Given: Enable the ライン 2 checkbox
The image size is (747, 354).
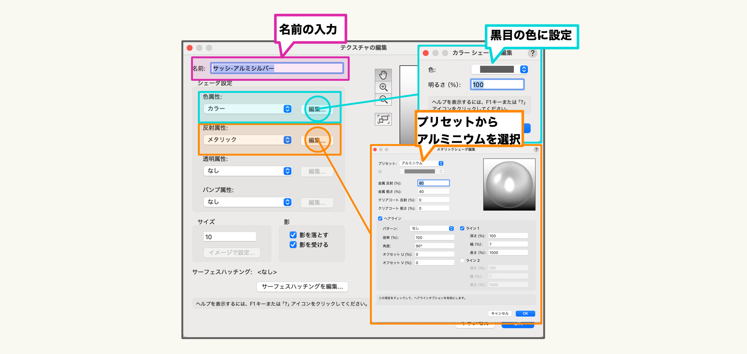Looking at the screenshot, I should [462, 260].
